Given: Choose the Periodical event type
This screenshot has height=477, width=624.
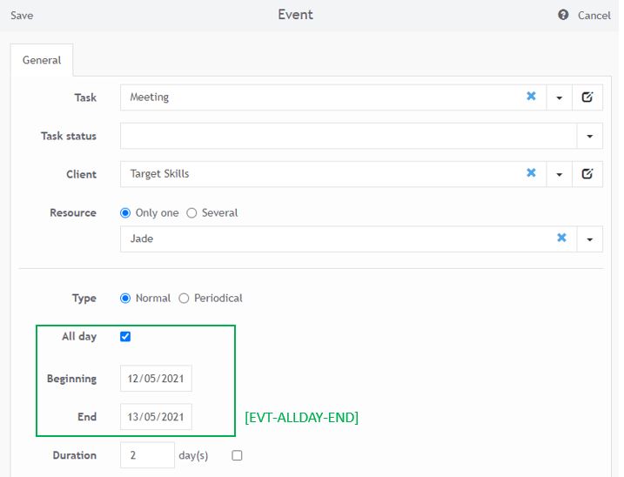Looking at the screenshot, I should (184, 299).
